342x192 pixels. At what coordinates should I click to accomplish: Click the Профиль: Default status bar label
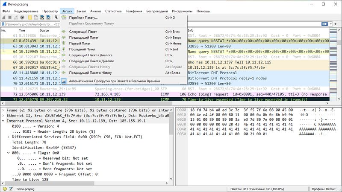[324, 189]
